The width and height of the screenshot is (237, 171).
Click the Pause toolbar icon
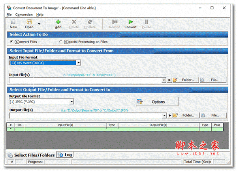[147, 22]
